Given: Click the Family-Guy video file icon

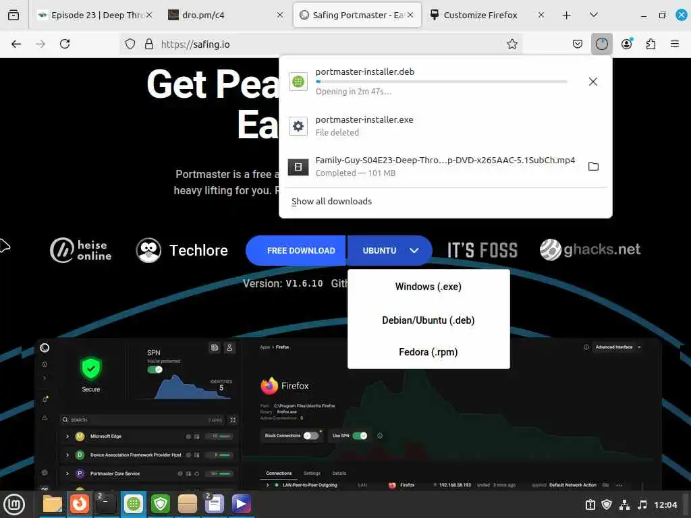Looking at the screenshot, I should coord(298,167).
